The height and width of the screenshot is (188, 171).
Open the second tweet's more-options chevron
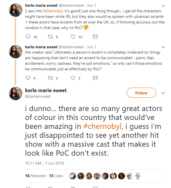pyautogui.click(x=163, y=47)
